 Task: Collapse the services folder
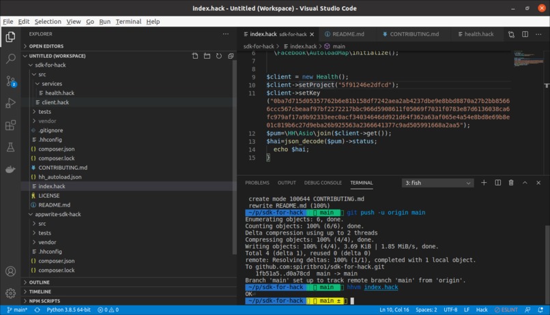pos(52,84)
